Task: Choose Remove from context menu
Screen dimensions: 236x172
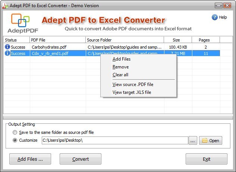Action: [x=120, y=67]
